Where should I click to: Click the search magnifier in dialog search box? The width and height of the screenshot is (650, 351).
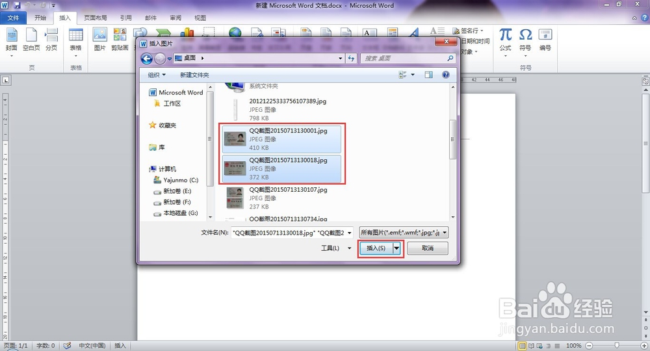coord(450,58)
